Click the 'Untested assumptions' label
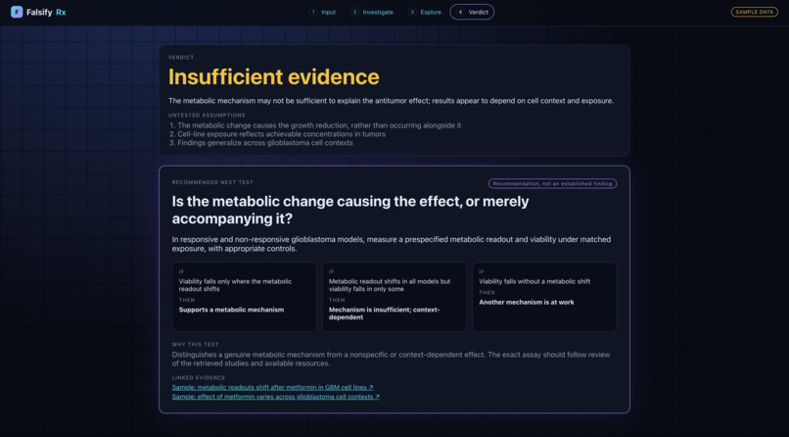Image resolution: width=789 pixels, height=437 pixels. [207, 116]
